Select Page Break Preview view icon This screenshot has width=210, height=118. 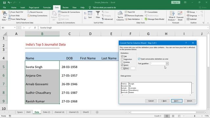coord(179,116)
